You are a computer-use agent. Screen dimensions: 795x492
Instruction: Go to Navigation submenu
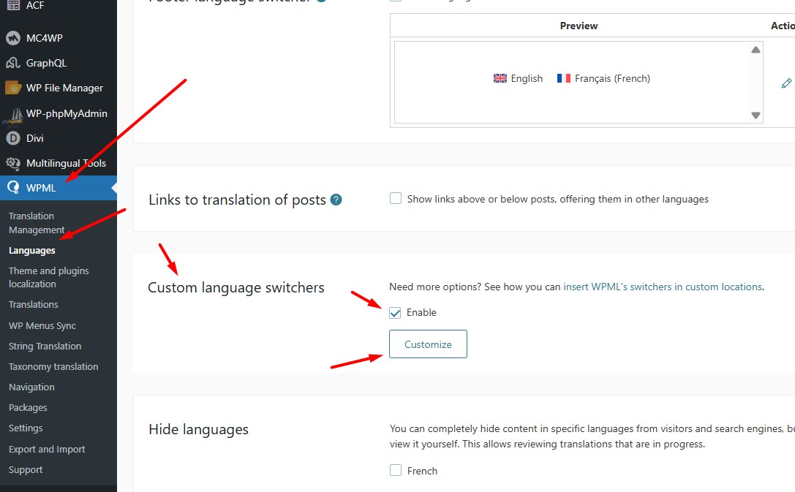31,387
